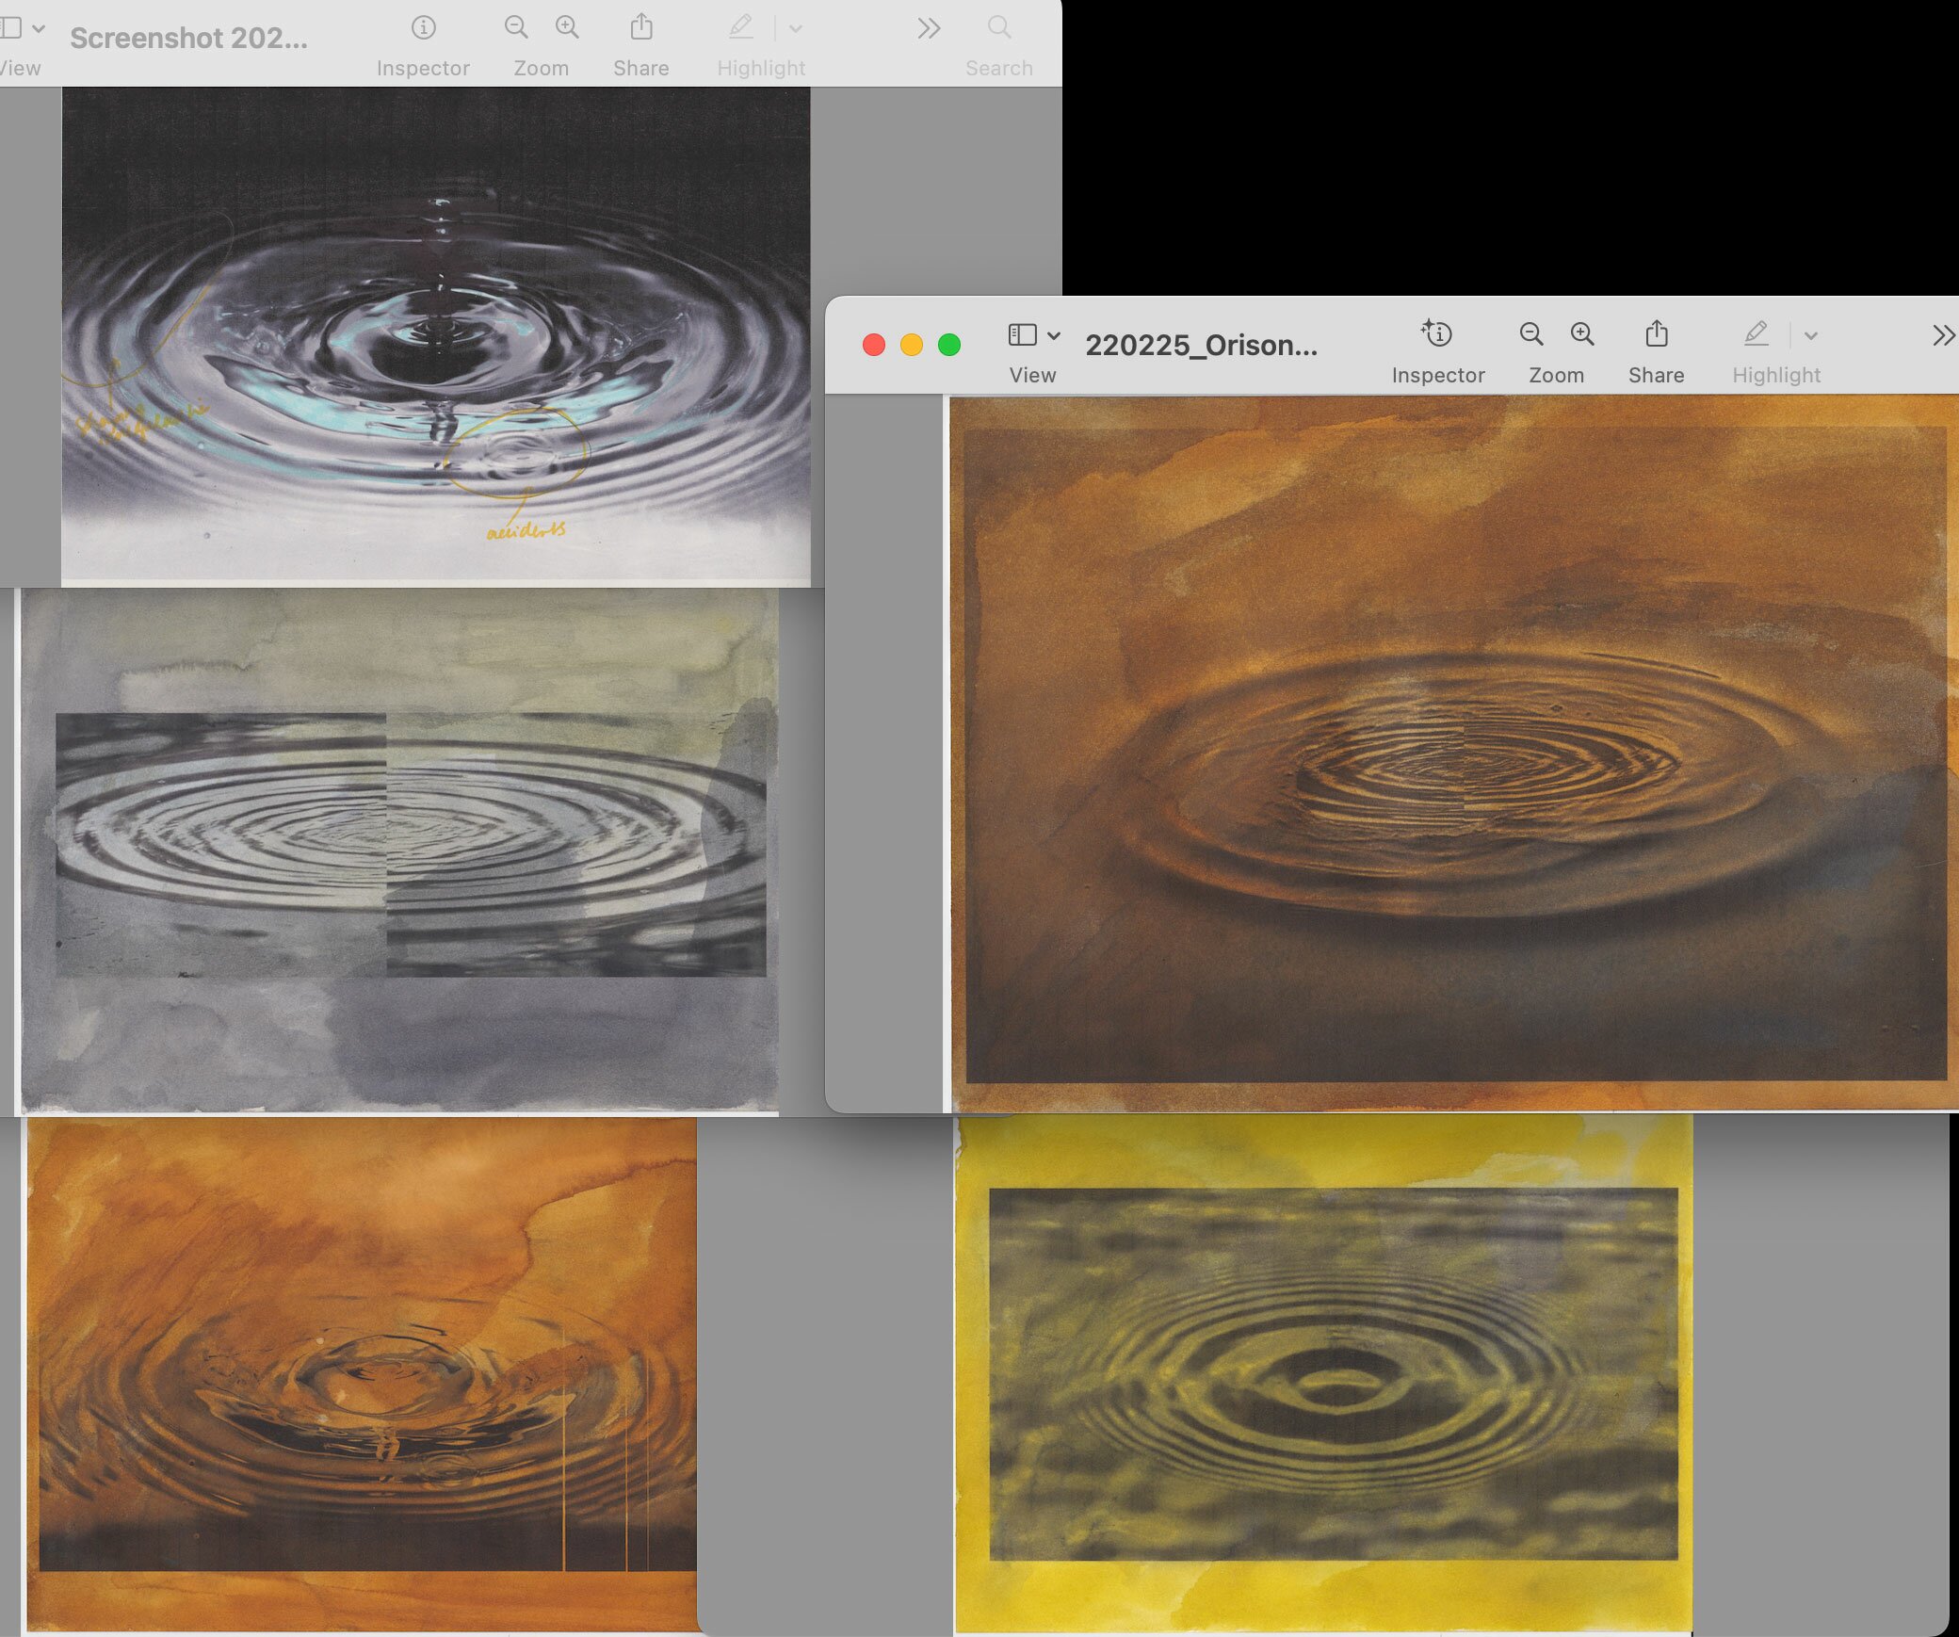Share from the Screenshot window toolbar
Screen dimensions: 1959x1637
pyautogui.click(x=641, y=27)
